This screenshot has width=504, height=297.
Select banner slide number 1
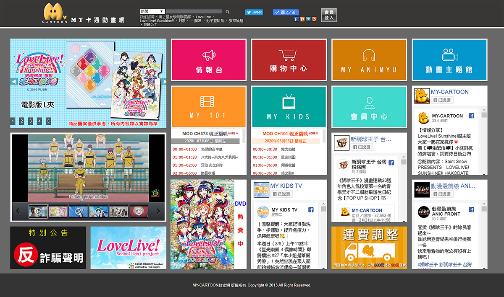[x=13, y=121]
